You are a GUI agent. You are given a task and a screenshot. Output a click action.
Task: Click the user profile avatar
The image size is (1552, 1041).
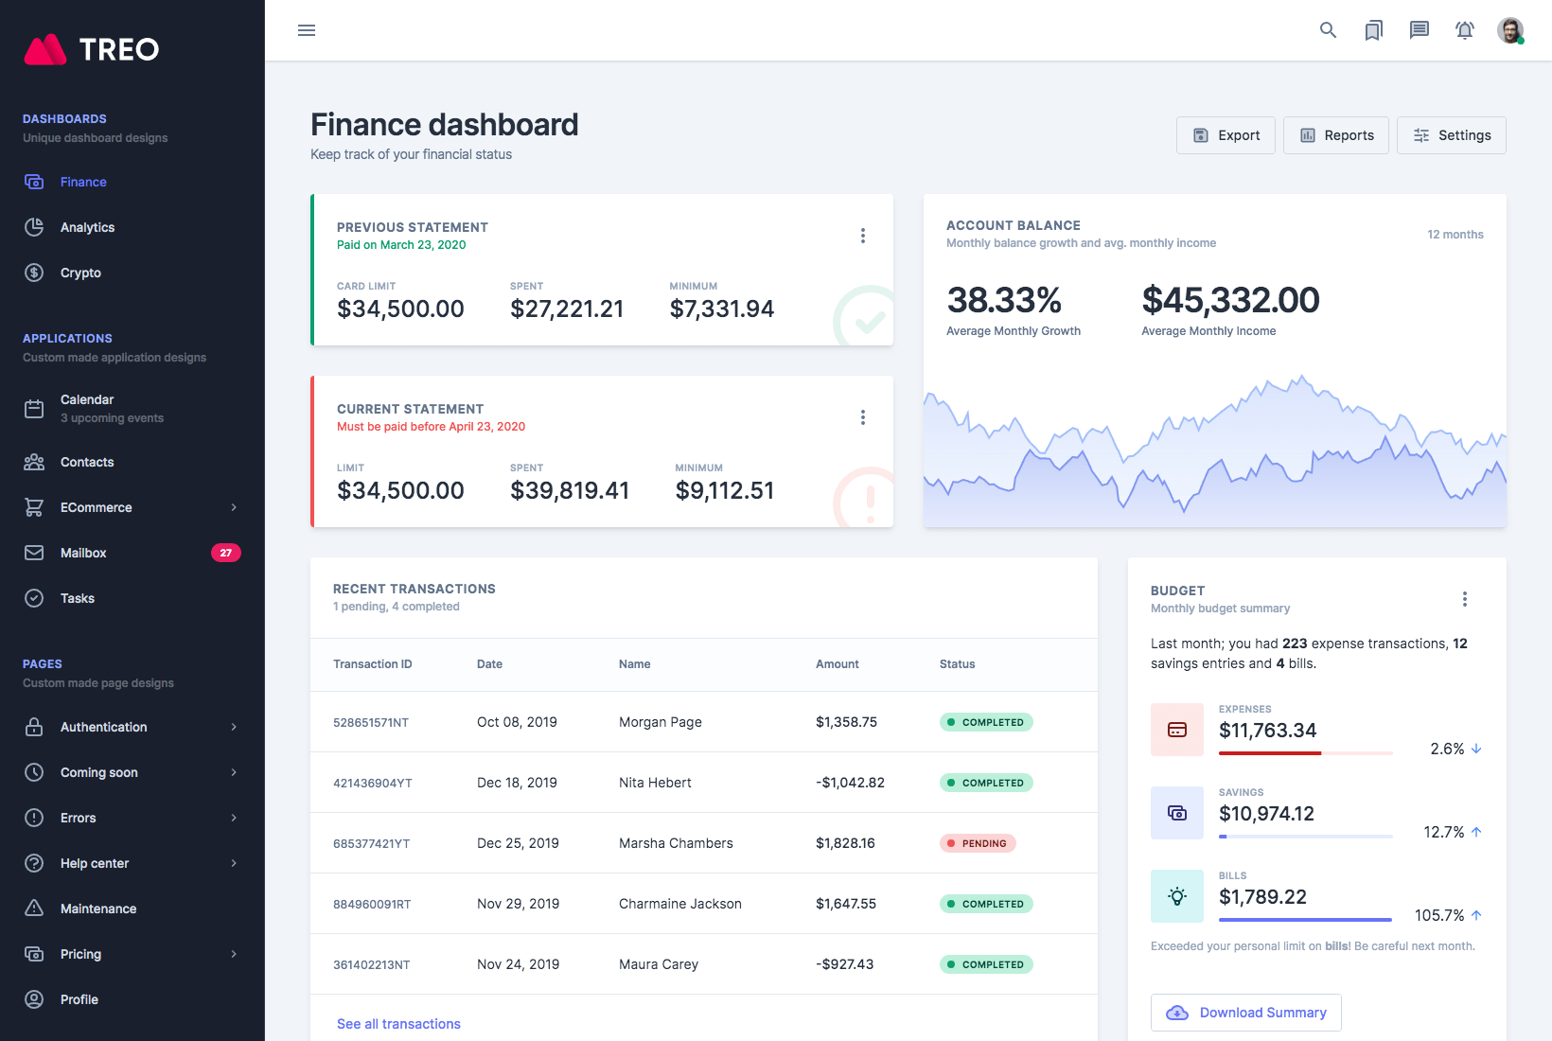(x=1510, y=30)
